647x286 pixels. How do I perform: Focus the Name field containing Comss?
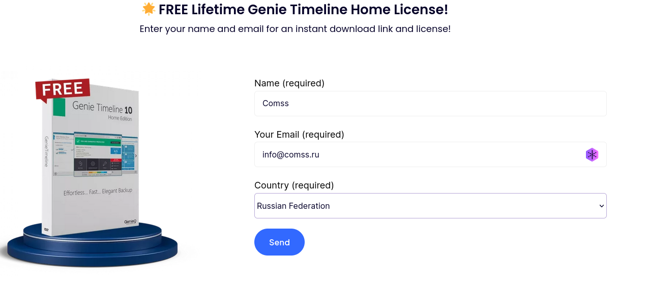point(430,104)
